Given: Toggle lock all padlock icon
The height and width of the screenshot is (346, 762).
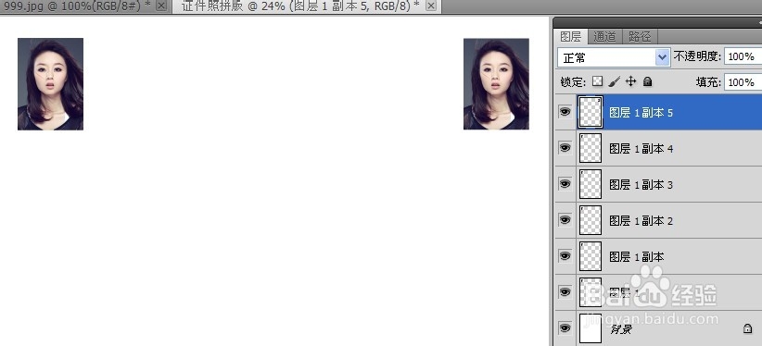Looking at the screenshot, I should tap(647, 81).
